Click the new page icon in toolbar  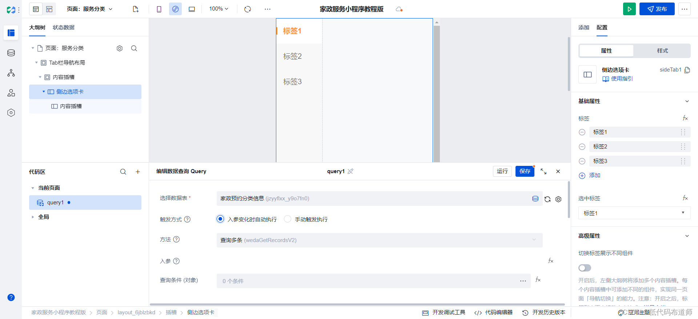[136, 9]
